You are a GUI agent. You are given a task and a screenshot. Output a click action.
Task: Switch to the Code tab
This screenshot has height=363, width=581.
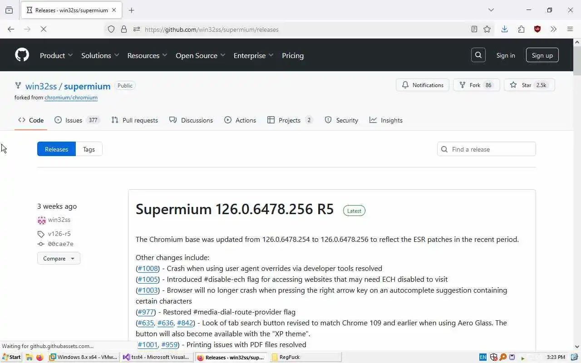pos(31,120)
